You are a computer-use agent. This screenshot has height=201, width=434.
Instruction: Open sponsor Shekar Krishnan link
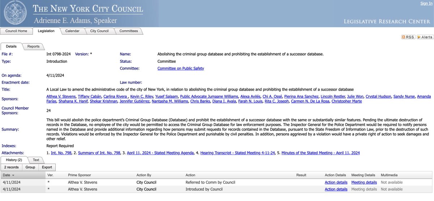coord(103,101)
